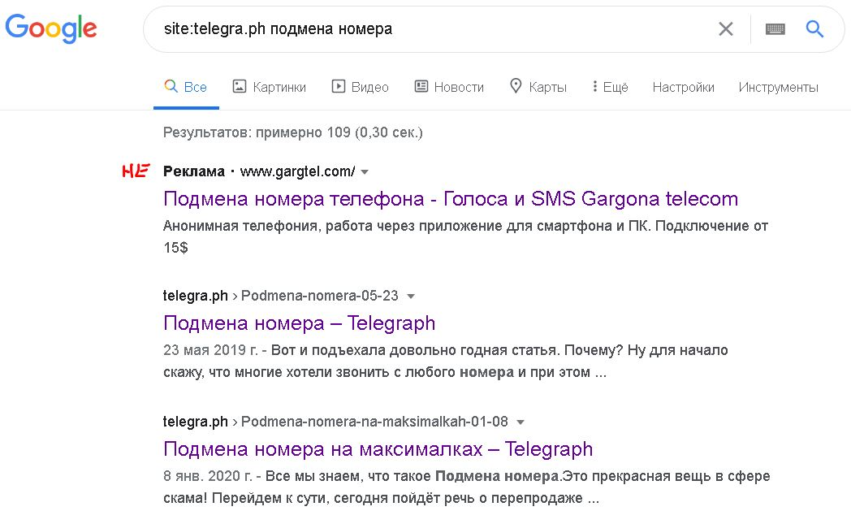Open the Настройки settings menu
The image size is (851, 524).
point(683,87)
